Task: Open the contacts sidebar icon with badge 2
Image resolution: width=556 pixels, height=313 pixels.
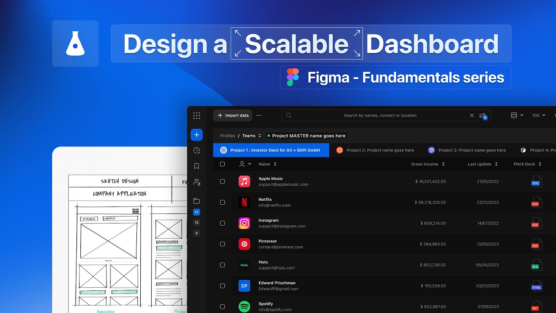Action: point(197,182)
